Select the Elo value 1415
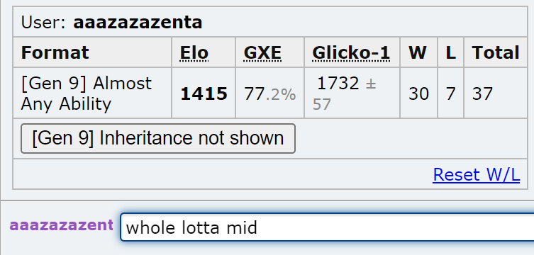This screenshot has height=255, width=534. 204,93
